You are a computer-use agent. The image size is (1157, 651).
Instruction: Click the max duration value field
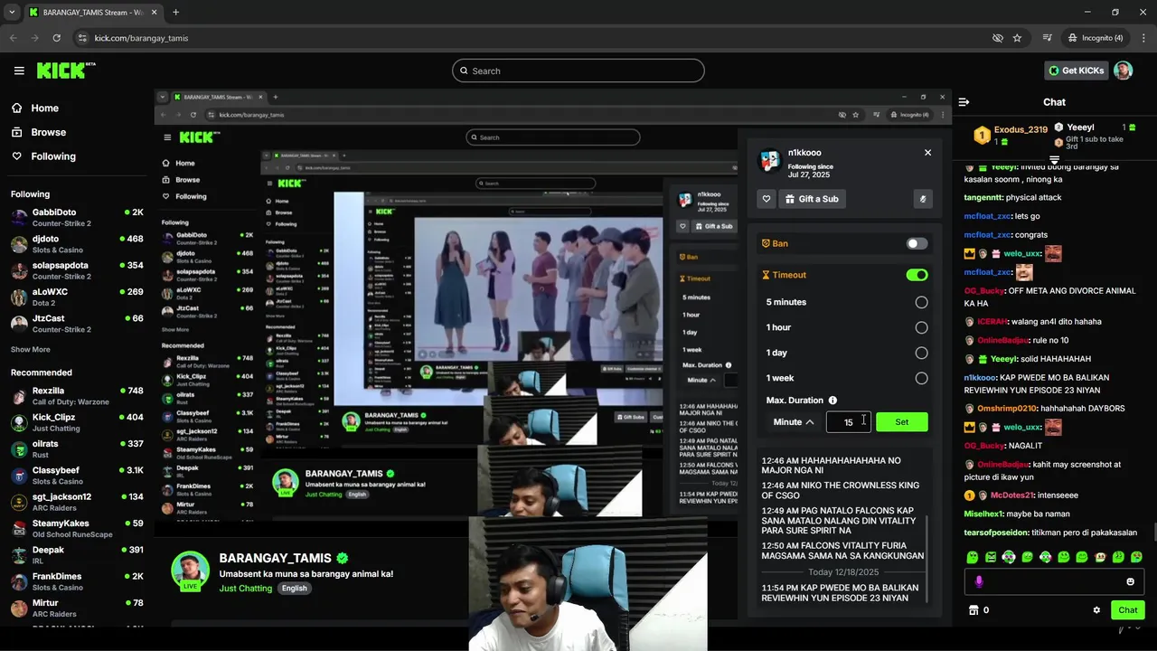(849, 422)
